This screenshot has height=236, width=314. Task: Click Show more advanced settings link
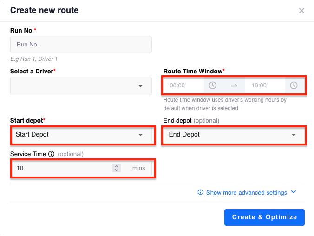pyautogui.click(x=247, y=192)
